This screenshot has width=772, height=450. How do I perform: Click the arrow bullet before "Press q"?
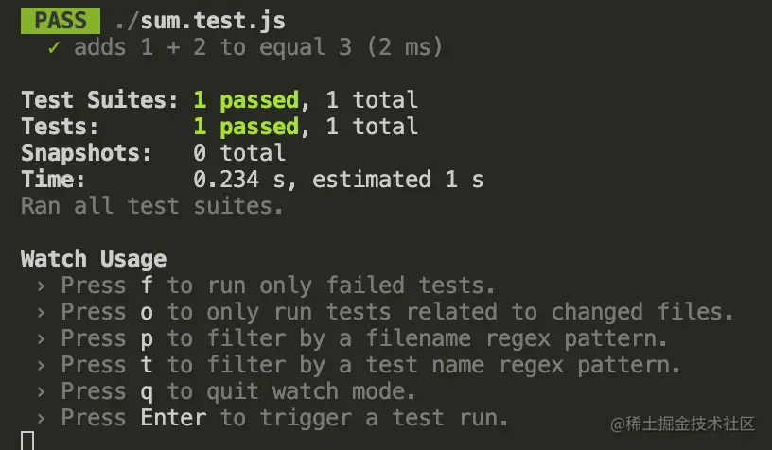[41, 391]
